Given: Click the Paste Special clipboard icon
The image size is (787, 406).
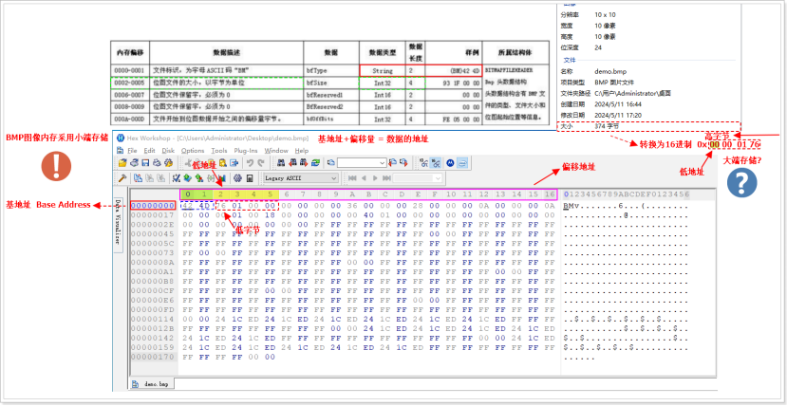Looking at the screenshot, I should tap(223, 163).
